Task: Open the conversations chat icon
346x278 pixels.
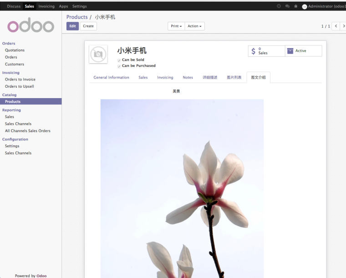Action: [287, 6]
